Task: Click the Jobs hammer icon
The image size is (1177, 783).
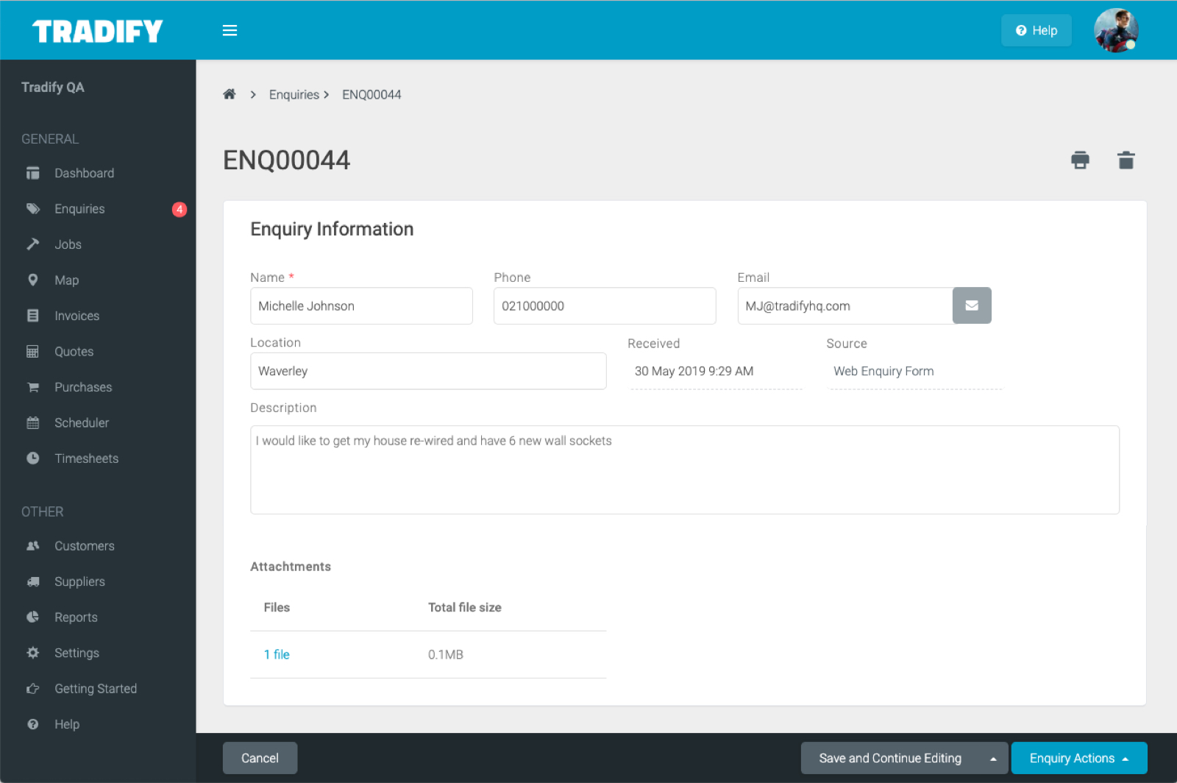Action: coord(33,244)
